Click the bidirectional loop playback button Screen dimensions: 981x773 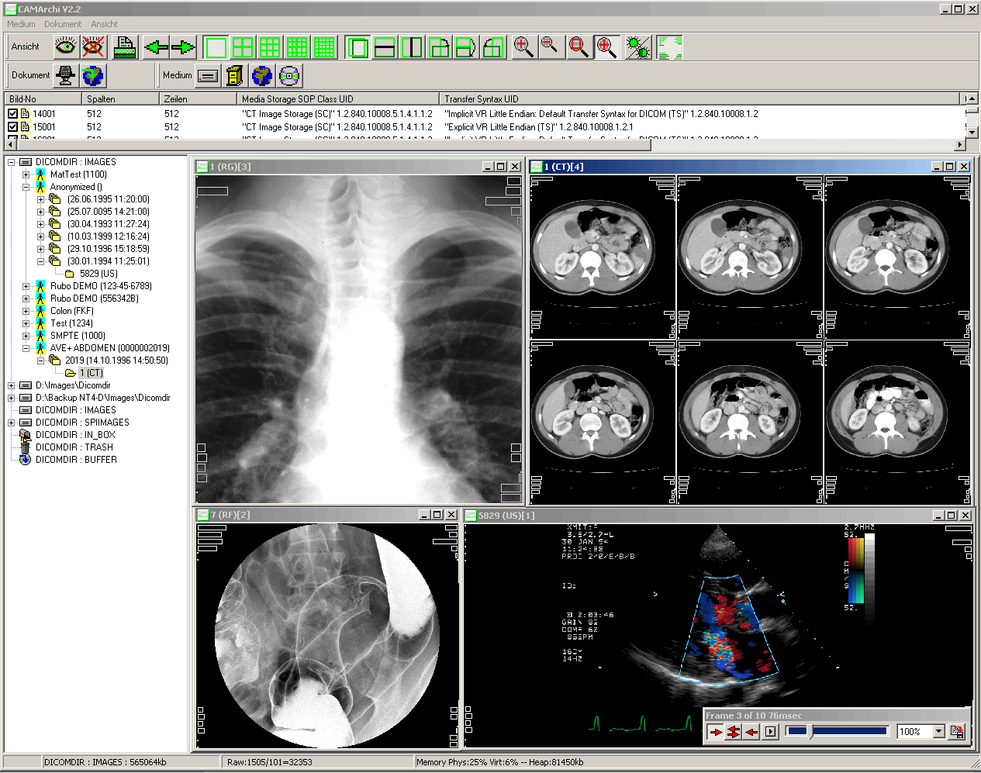(733, 731)
